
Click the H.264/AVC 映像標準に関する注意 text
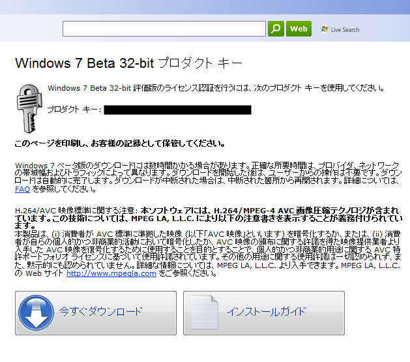click(76, 211)
